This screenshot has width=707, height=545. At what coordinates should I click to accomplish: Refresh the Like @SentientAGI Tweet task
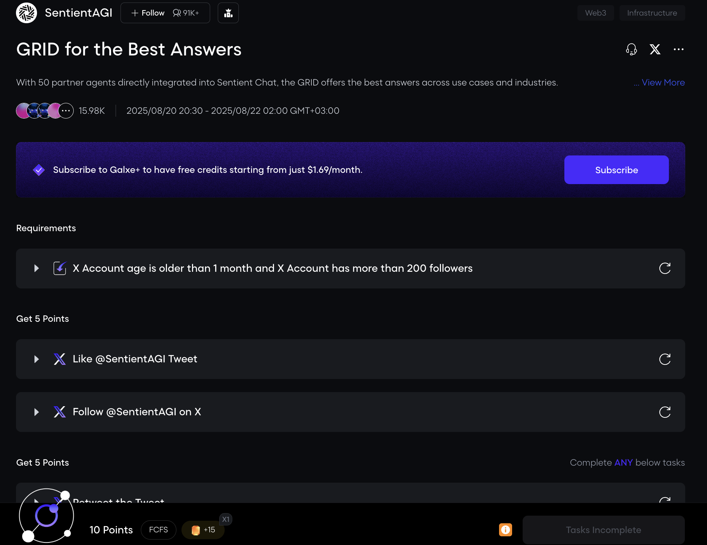665,359
